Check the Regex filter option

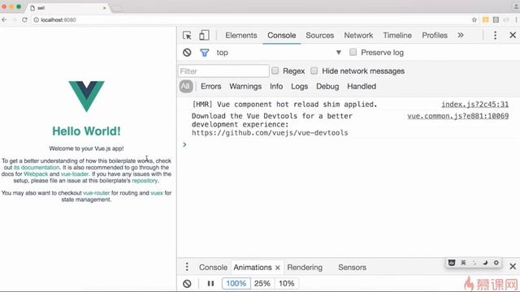click(x=275, y=71)
